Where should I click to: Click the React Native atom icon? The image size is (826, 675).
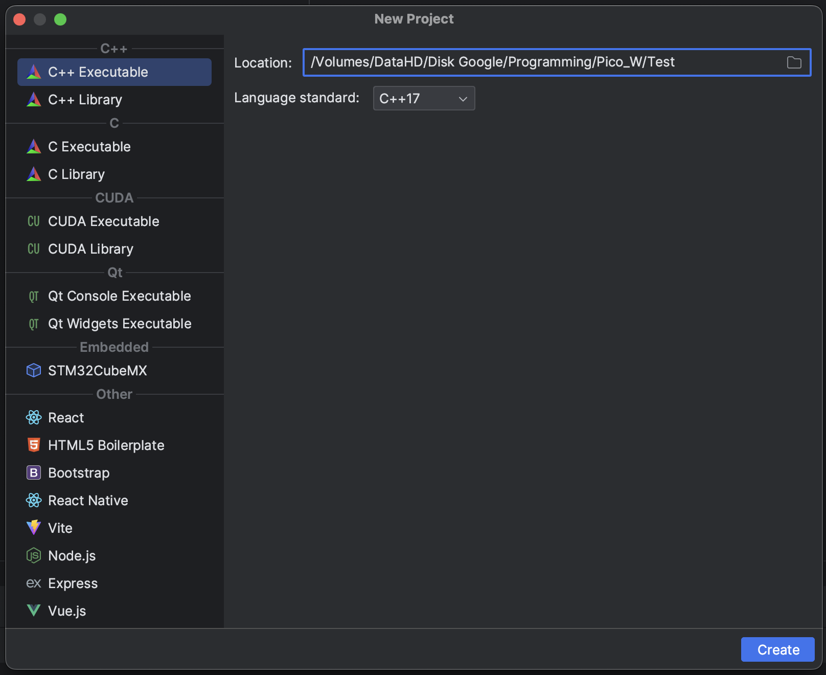click(34, 500)
